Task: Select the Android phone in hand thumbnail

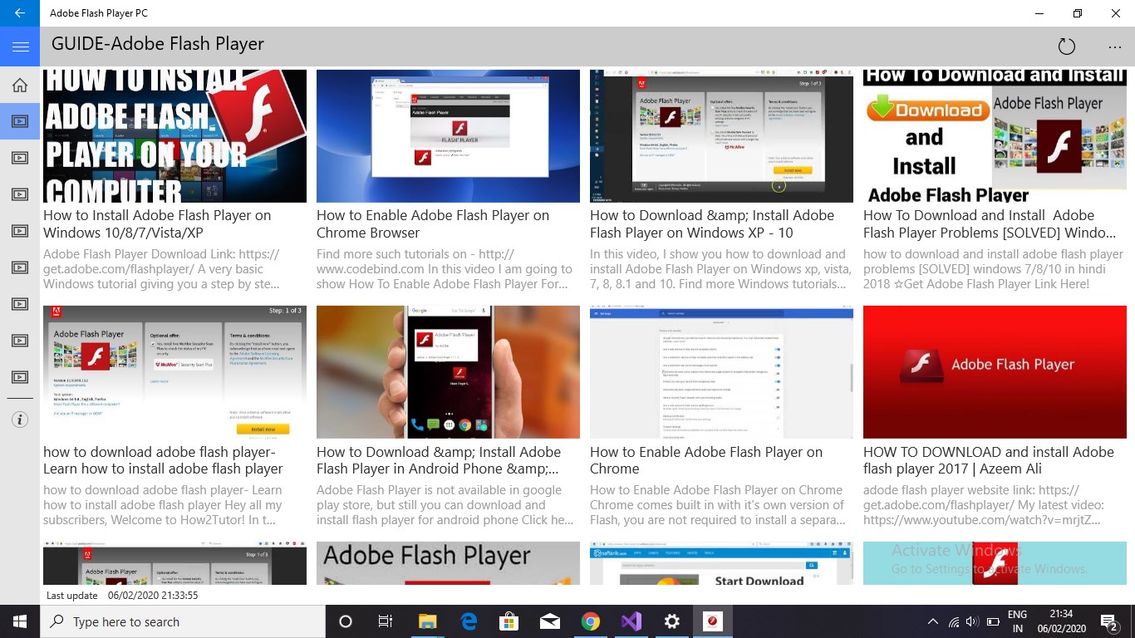Action: point(448,372)
